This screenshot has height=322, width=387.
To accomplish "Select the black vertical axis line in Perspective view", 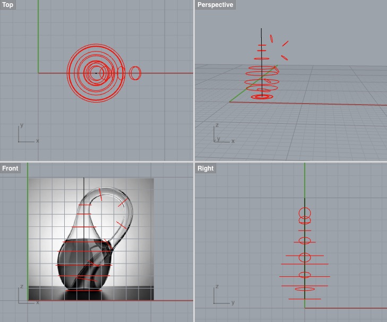I will click(x=262, y=62).
